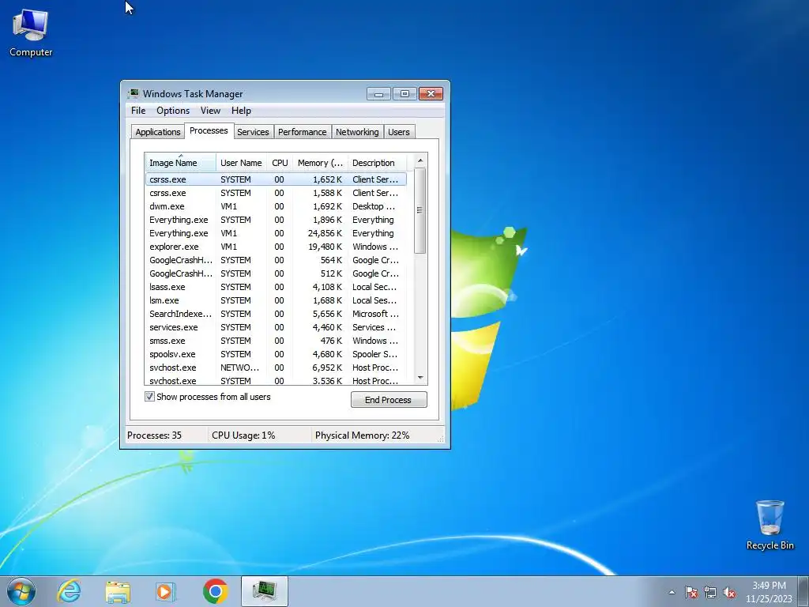Click scrollbar up arrow in process list
The width and height of the screenshot is (809, 607).
coord(420,161)
